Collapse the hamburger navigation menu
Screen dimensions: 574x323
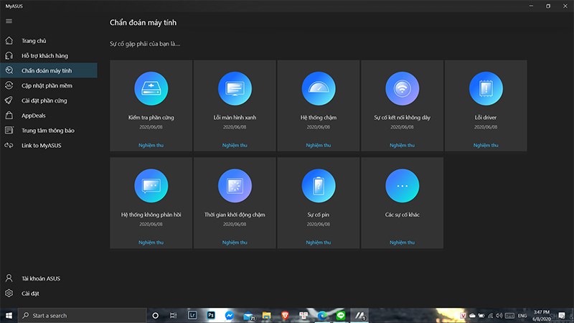pos(9,22)
